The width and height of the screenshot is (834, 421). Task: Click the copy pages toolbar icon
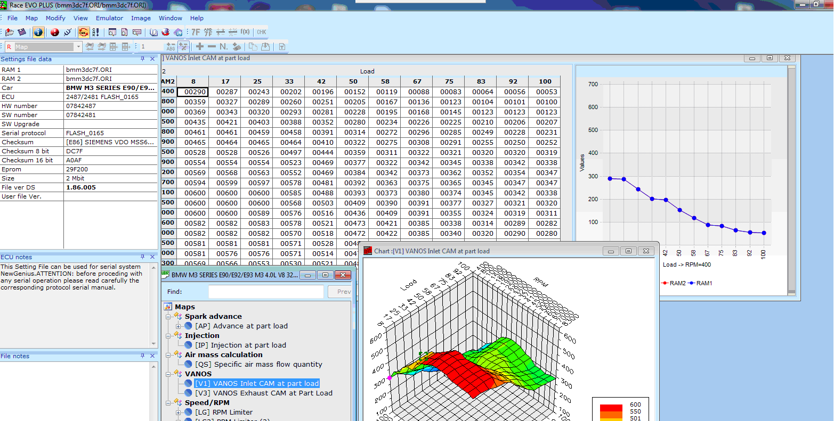pos(253,47)
